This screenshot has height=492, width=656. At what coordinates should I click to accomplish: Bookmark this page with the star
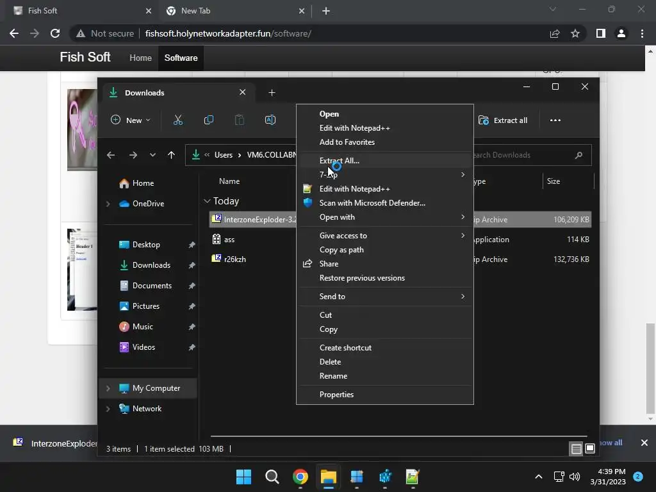point(575,33)
